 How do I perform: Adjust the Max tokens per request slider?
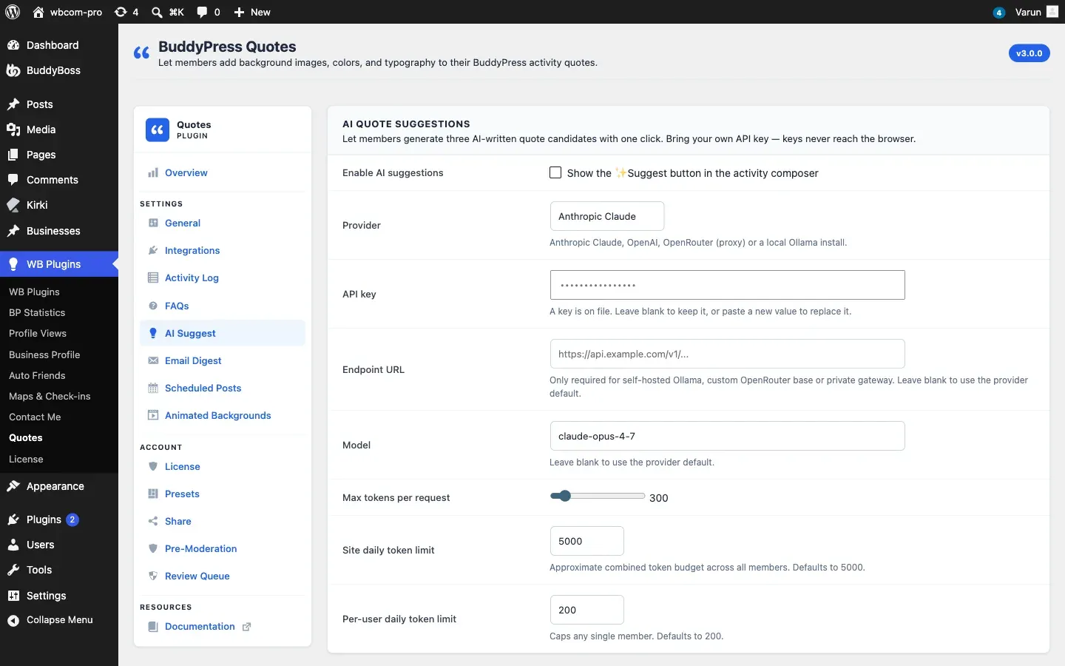pos(598,496)
